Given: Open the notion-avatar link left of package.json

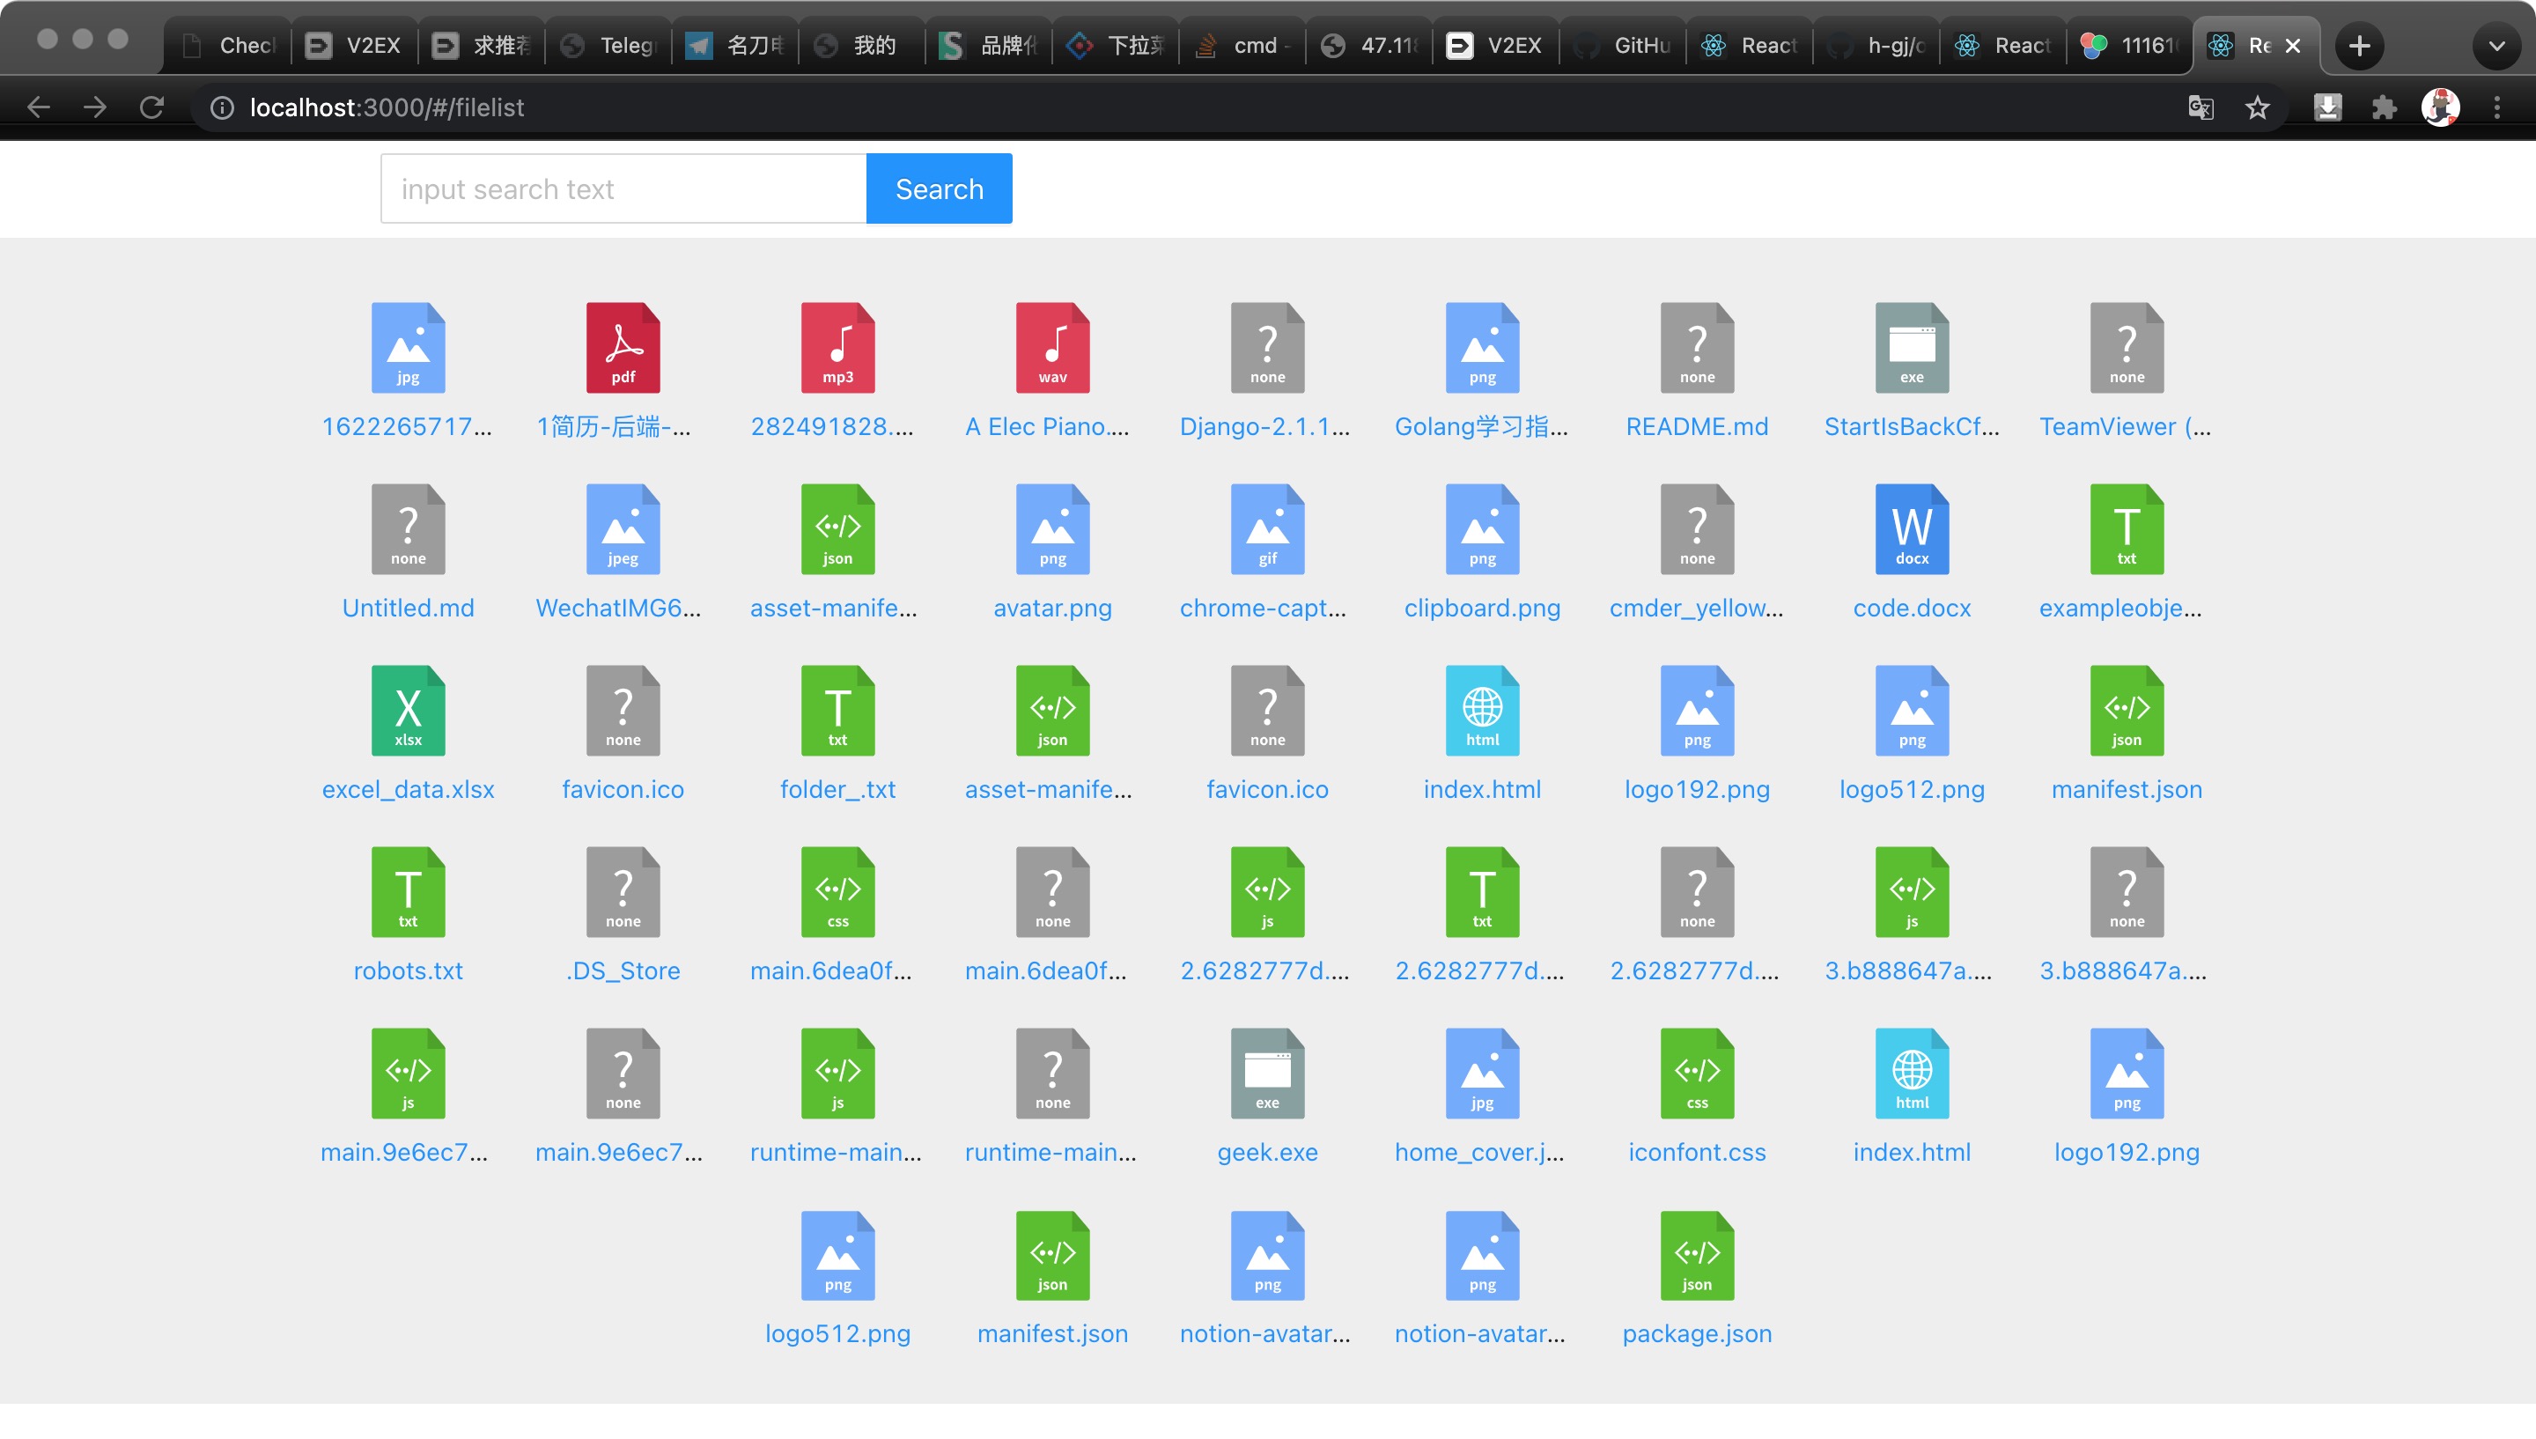Looking at the screenshot, I should pyautogui.click(x=1480, y=1333).
